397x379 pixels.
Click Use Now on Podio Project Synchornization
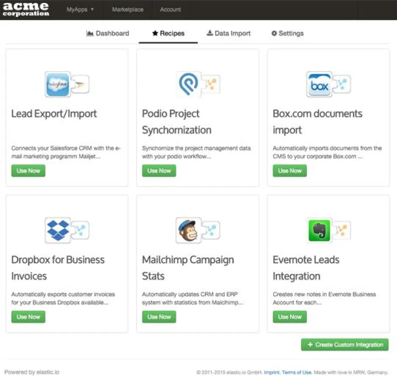[159, 171]
